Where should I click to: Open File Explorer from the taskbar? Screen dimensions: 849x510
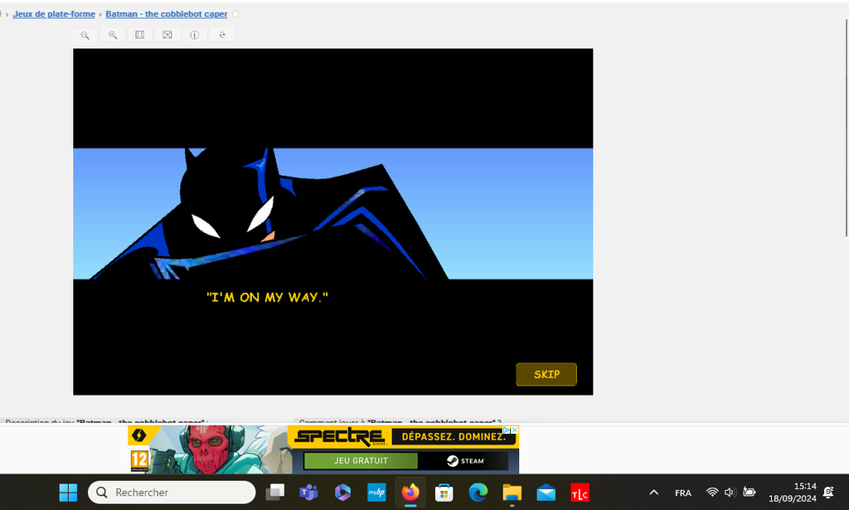512,493
